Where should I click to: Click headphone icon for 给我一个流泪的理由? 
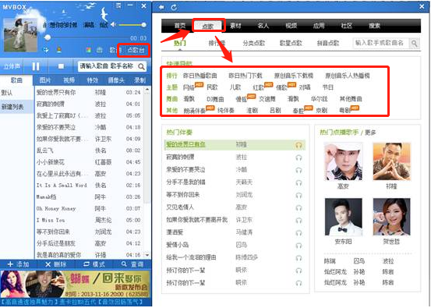299,258
